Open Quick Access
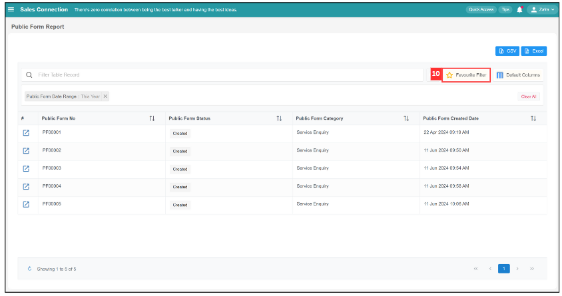562x296 pixels. [x=481, y=10]
